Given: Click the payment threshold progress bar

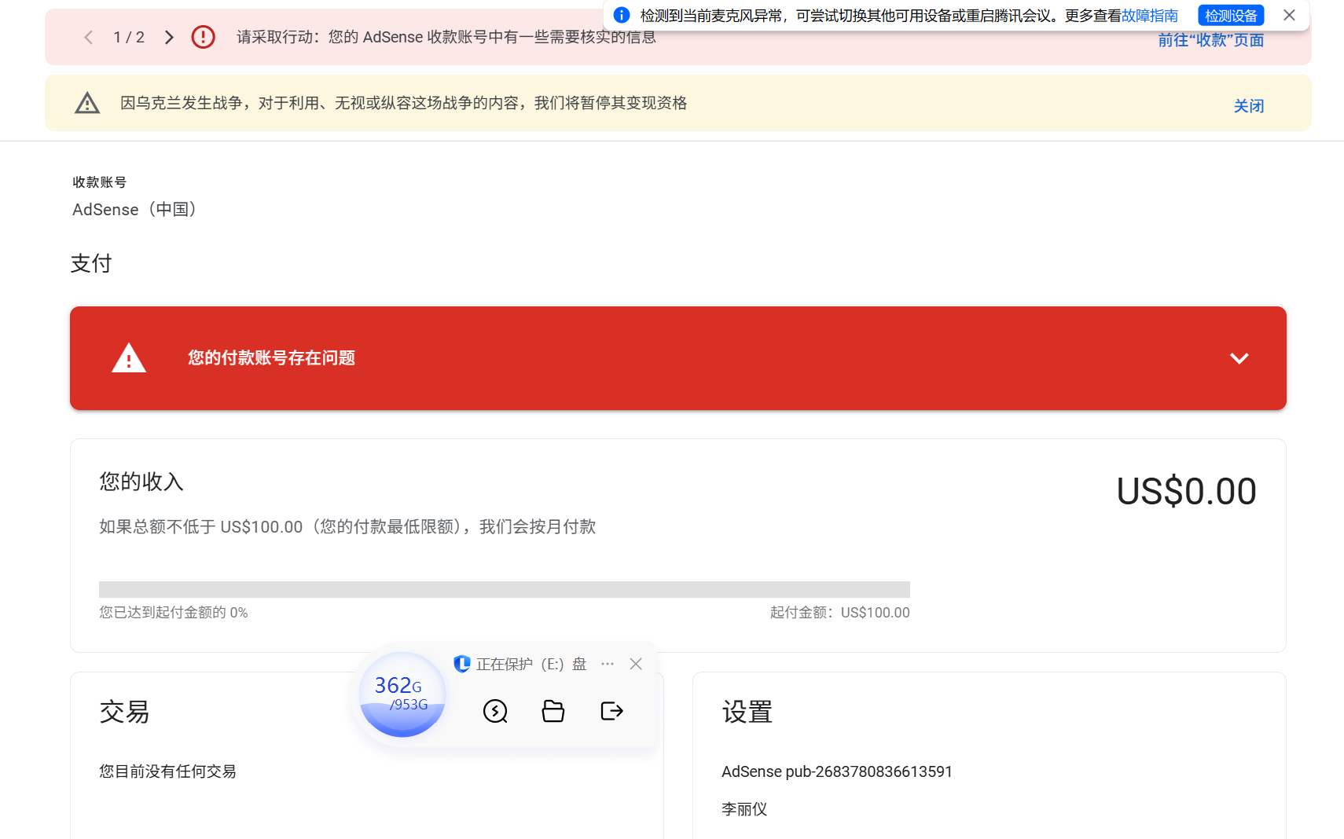Looking at the screenshot, I should click(504, 588).
